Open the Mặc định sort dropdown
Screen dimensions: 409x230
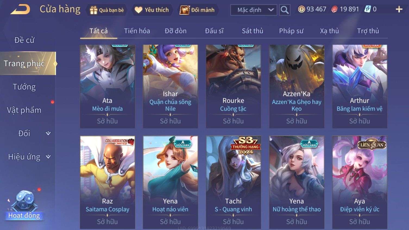(x=254, y=10)
